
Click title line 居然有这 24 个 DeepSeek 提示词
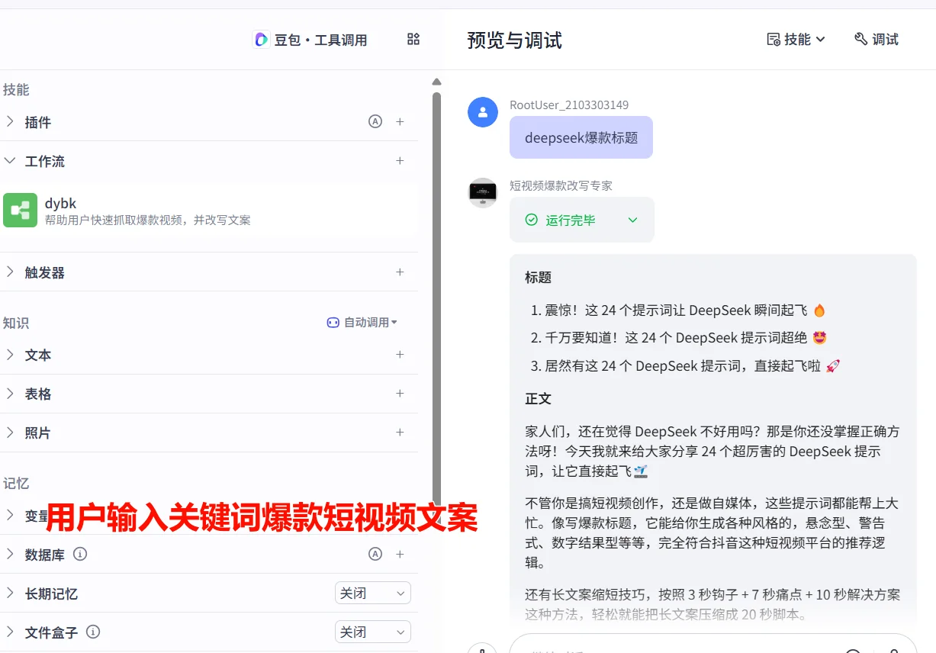(692, 365)
